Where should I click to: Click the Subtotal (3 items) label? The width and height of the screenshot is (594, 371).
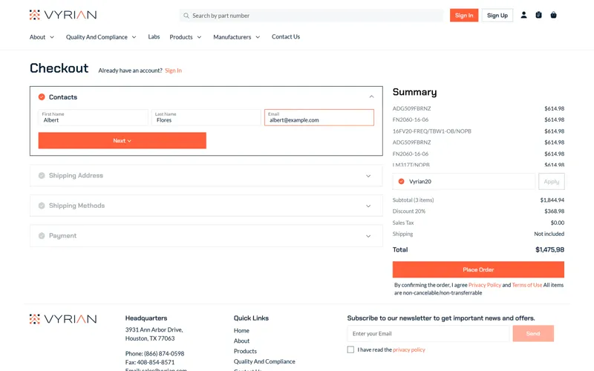[413, 200]
